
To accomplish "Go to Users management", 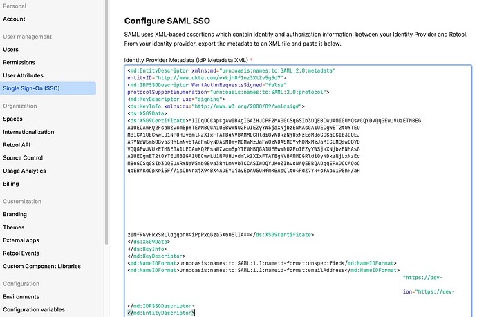I will click(10, 50).
